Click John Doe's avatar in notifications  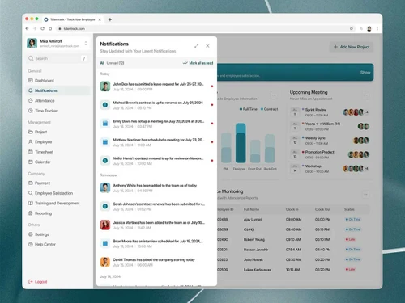105,86
